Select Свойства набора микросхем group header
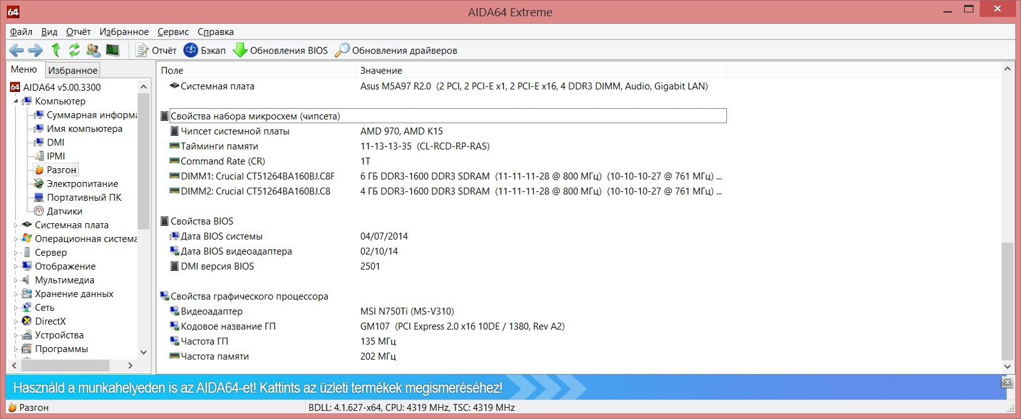This screenshot has width=1021, height=419. 443,116
